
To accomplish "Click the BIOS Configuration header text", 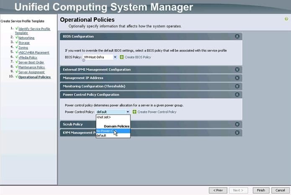I will pyautogui.click(x=78, y=36).
